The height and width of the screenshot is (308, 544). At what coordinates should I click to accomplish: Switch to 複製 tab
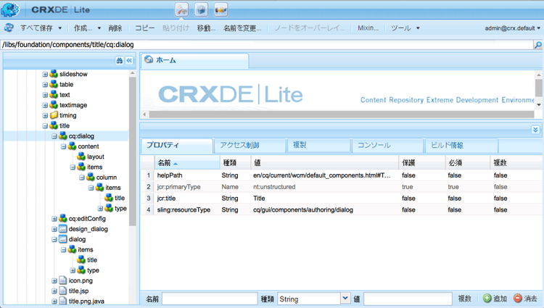[x=318, y=145]
